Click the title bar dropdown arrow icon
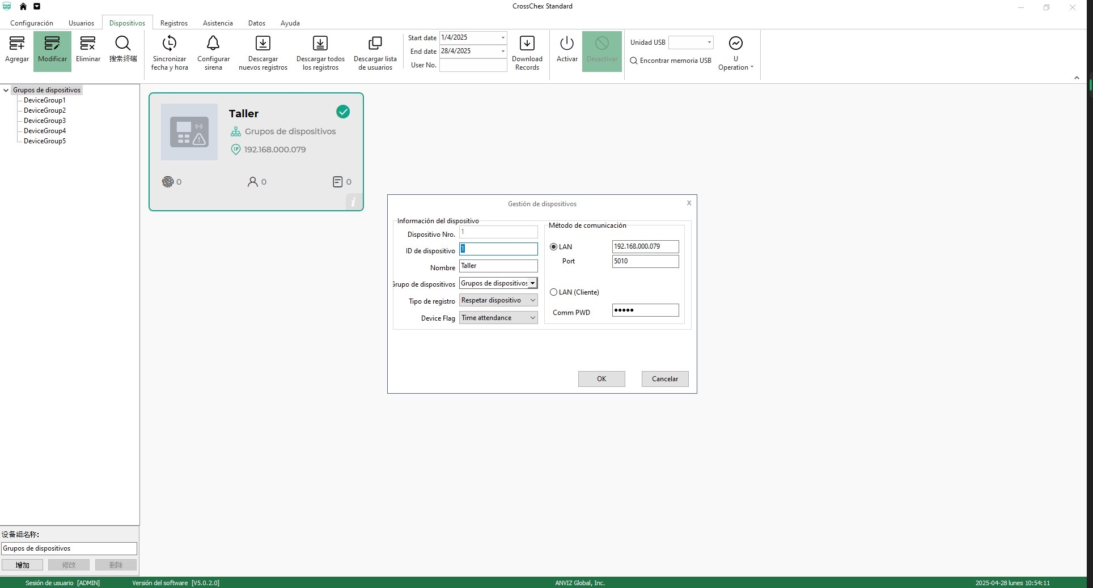1093x588 pixels. [x=37, y=7]
